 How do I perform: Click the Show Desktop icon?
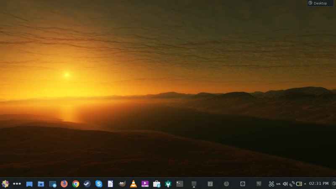coord(29,184)
